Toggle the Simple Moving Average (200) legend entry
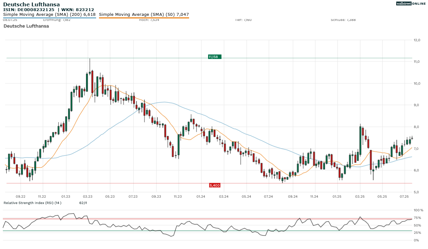Screen dimensions: 428x249 [49, 15]
